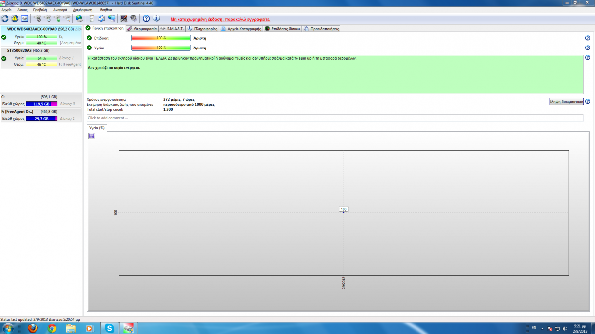Click the first disk test toolbar icon
This screenshot has height=334, width=595.
37,18
